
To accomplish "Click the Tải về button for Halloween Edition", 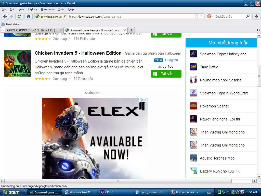I will click(166, 74).
